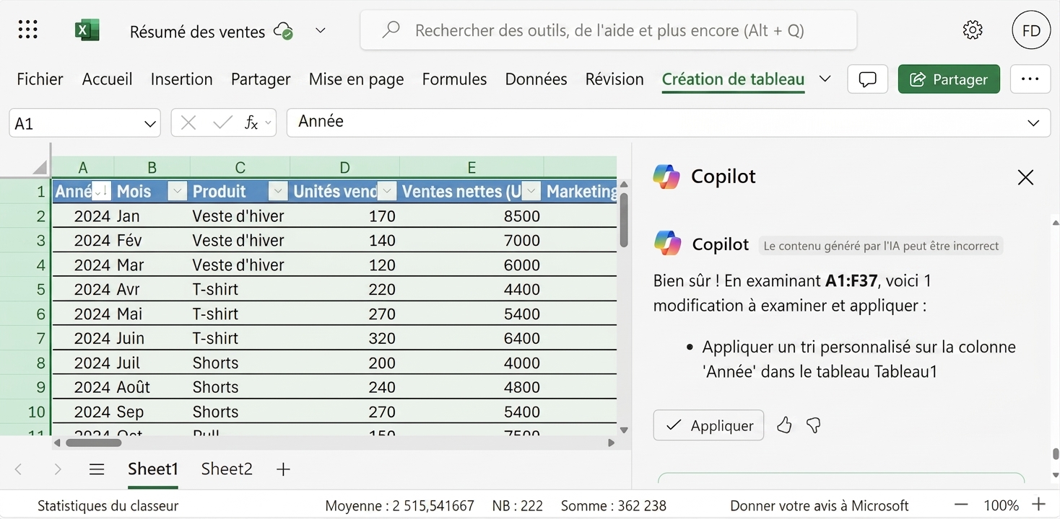Click the Excel logo icon
This screenshot has height=519, width=1060.
[87, 30]
